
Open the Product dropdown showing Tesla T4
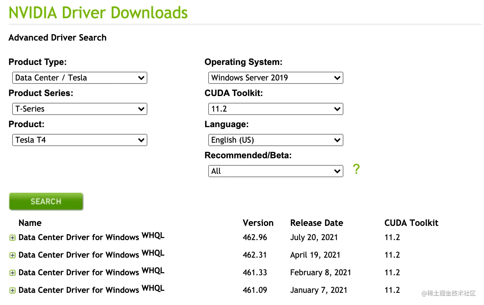[x=80, y=140]
